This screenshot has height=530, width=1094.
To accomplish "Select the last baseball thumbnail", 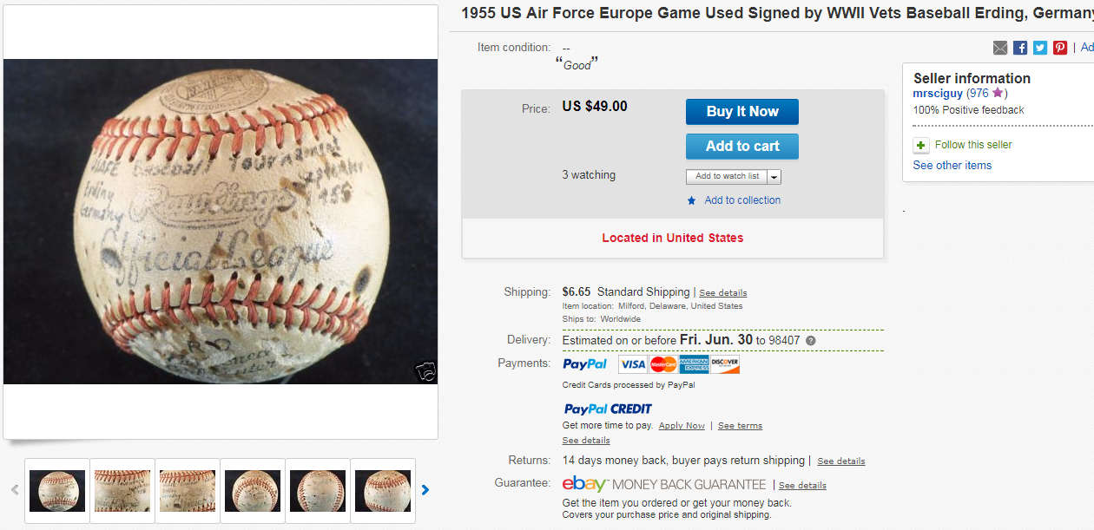I will tap(383, 491).
